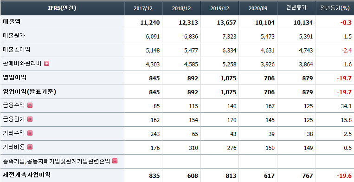Click the 금융수익 row label
This screenshot has height=182, width=354.
pos(14,105)
